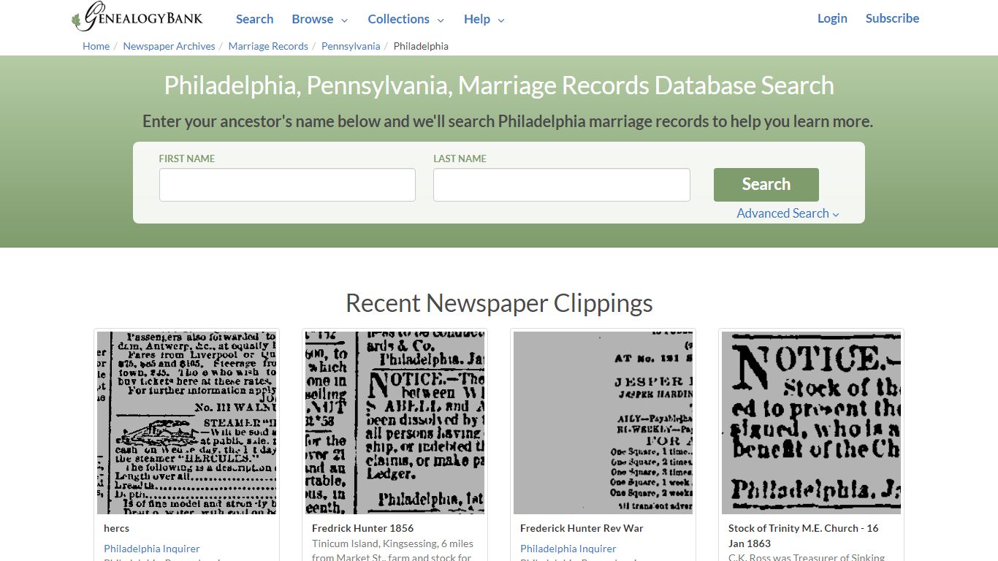Open Pennsylvania breadcrumb
998x561 pixels.
pos(351,46)
